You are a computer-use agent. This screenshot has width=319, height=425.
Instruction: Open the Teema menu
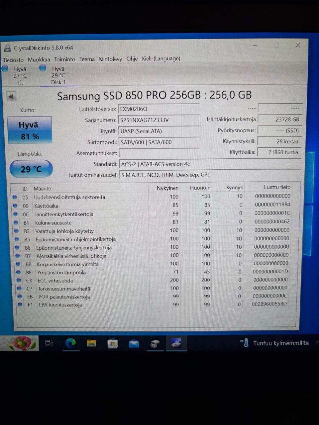pyautogui.click(x=87, y=59)
